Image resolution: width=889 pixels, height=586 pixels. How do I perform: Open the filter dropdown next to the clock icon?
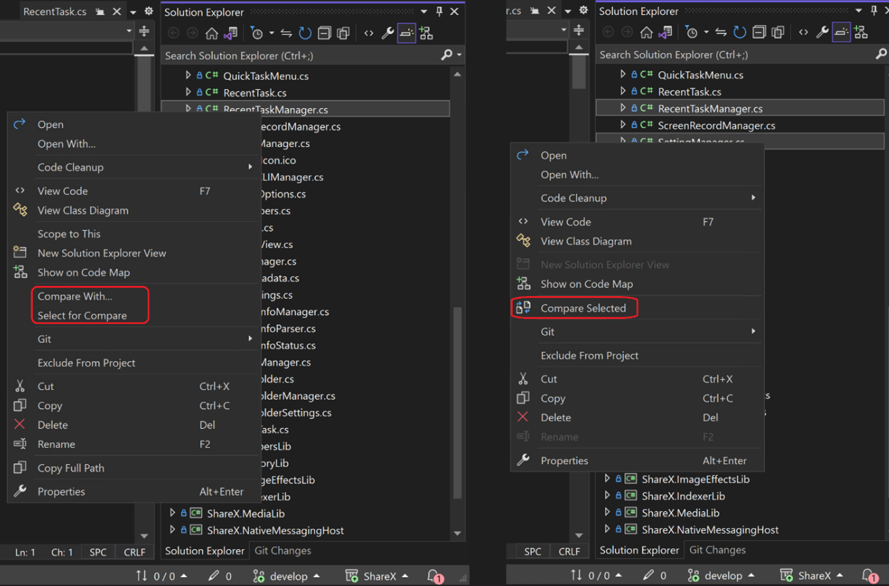coord(271,32)
